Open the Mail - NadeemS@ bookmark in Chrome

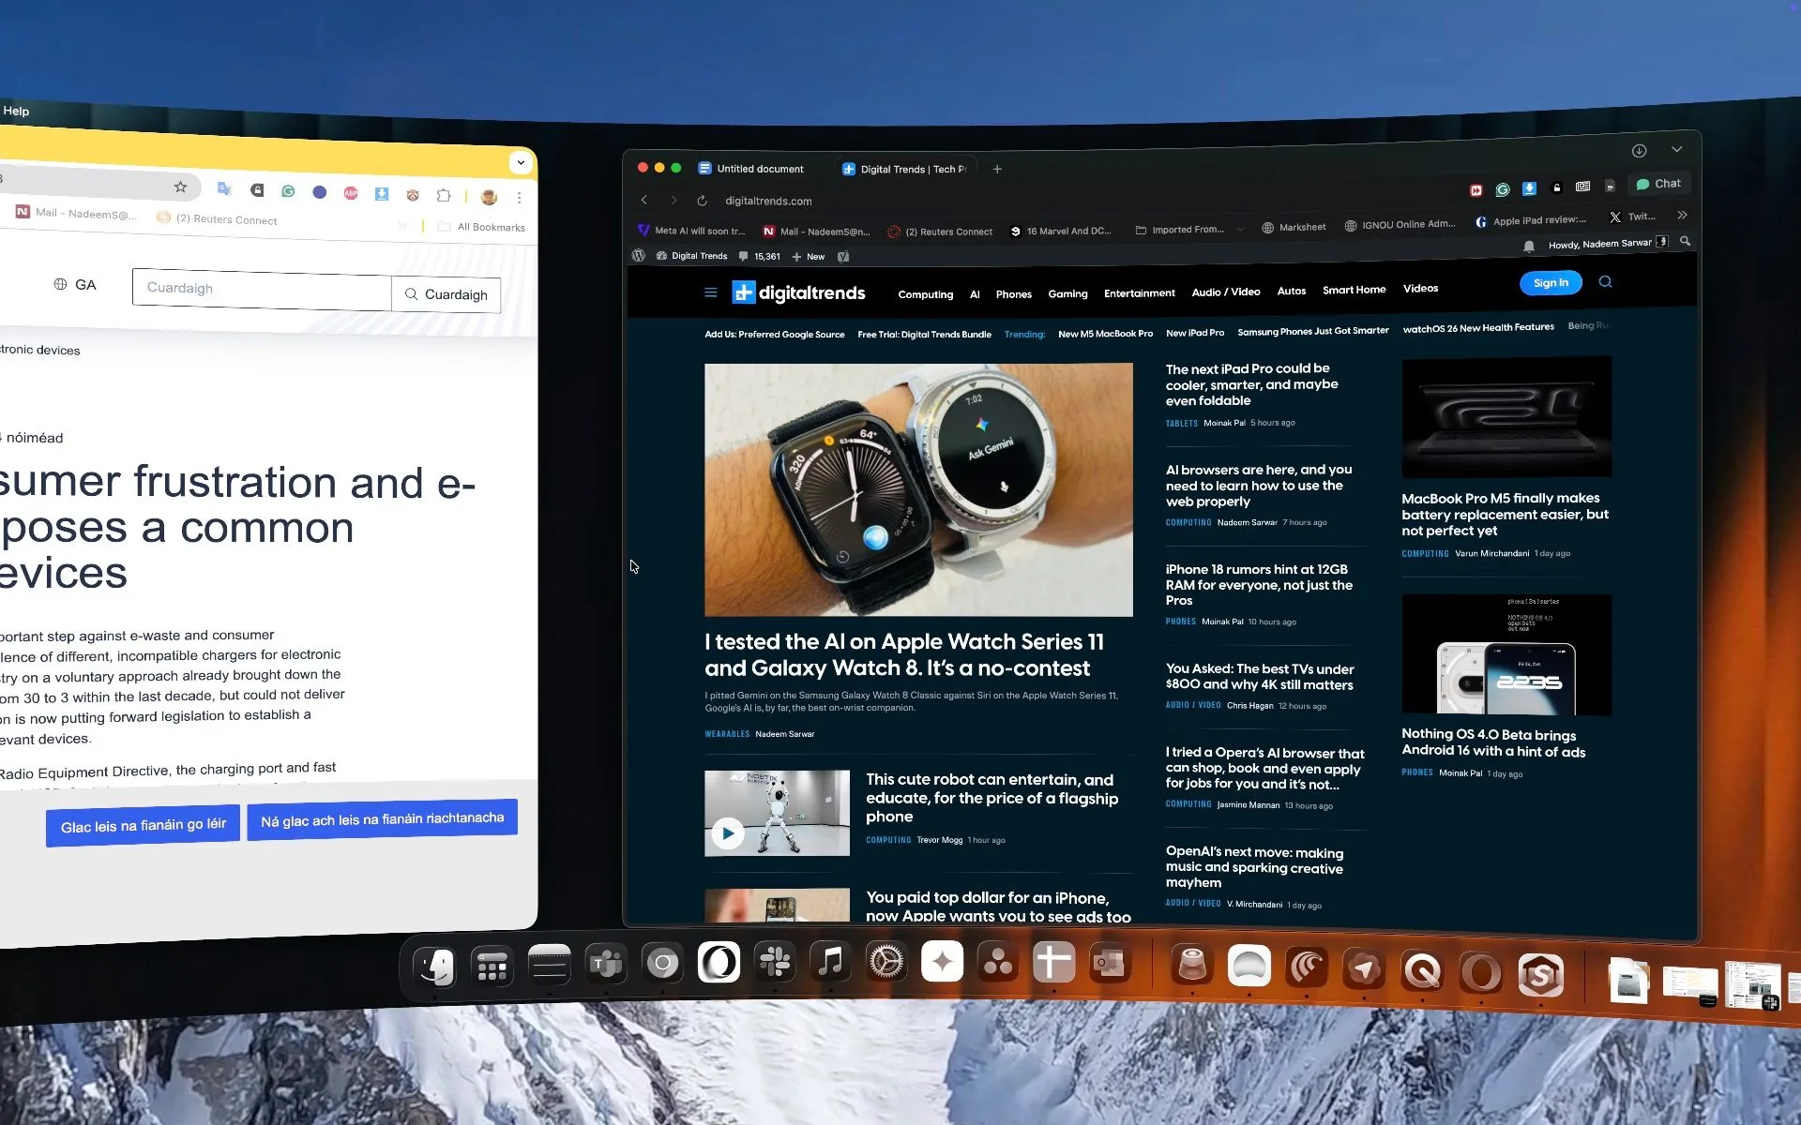pyautogui.click(x=77, y=213)
